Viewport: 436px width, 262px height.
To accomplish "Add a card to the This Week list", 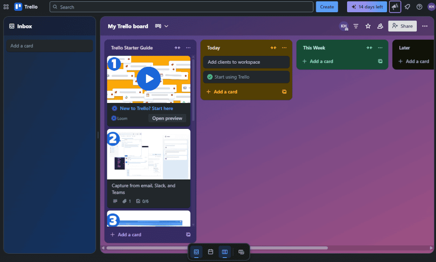I will pos(318,61).
